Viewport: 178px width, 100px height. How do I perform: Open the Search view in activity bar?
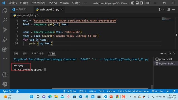tap(5, 20)
